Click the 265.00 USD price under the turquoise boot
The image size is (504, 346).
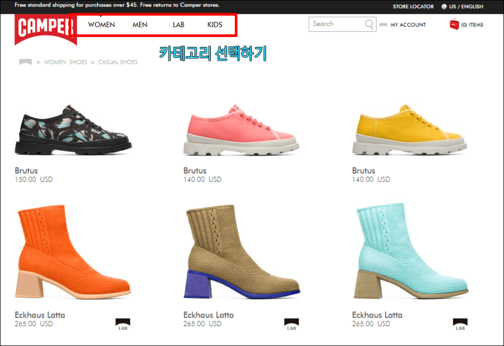point(371,324)
